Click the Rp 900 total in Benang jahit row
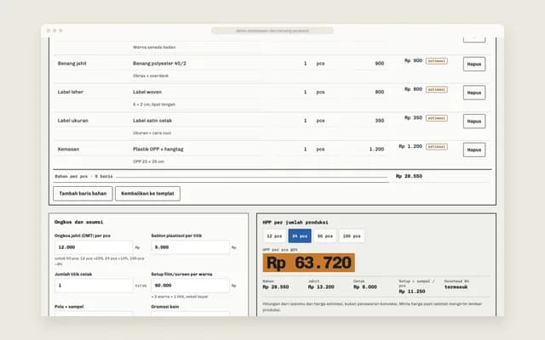 click(413, 60)
